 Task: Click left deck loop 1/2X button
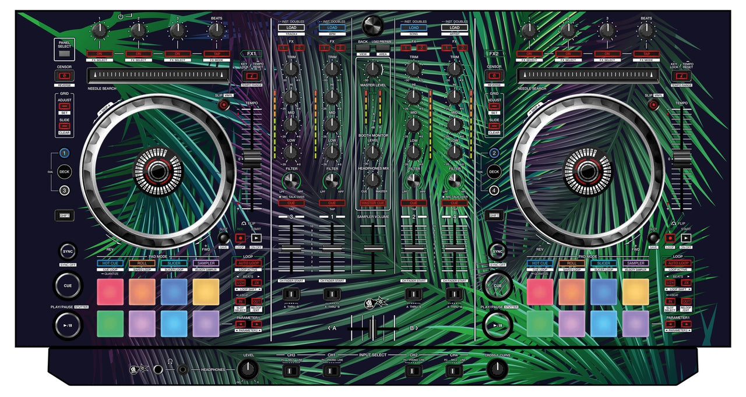241,282
